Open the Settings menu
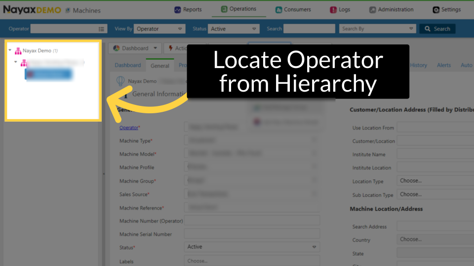This screenshot has height=266, width=474. (446, 10)
